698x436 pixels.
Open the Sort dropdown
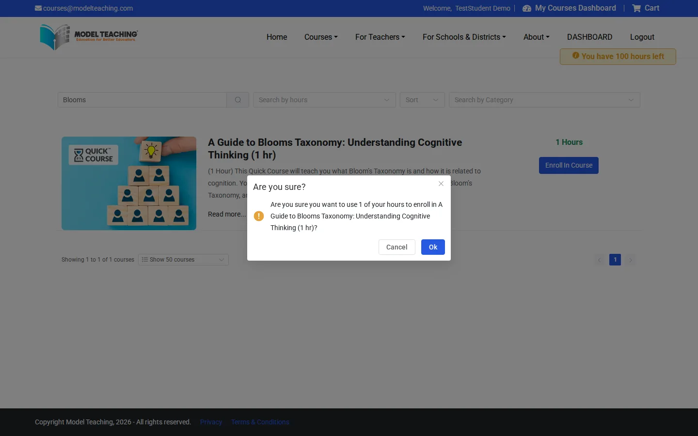[x=422, y=100]
